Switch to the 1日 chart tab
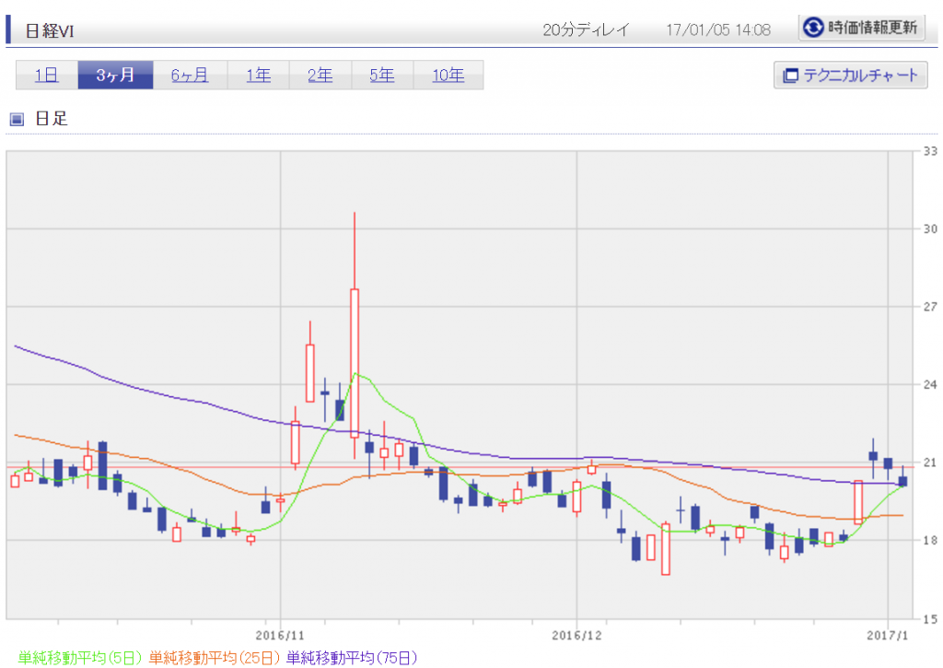This screenshot has height=668, width=943. point(47,75)
